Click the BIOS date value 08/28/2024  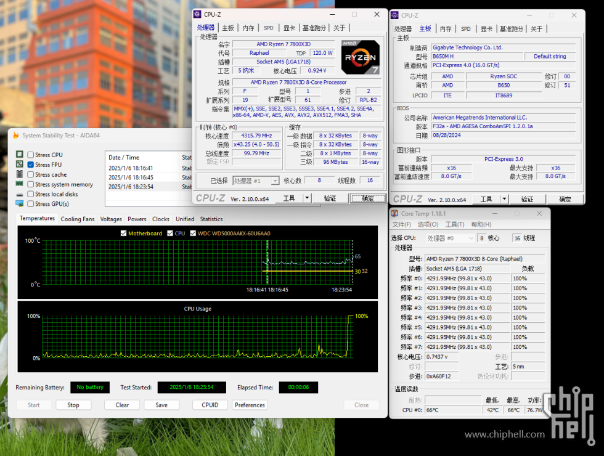[503, 135]
